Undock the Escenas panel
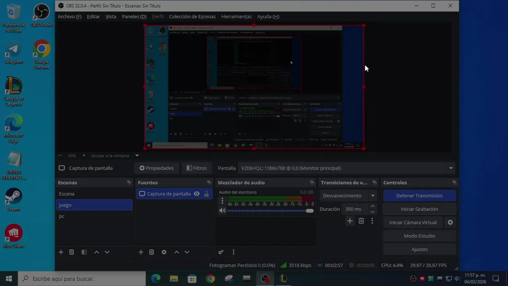508x286 pixels. (129, 183)
